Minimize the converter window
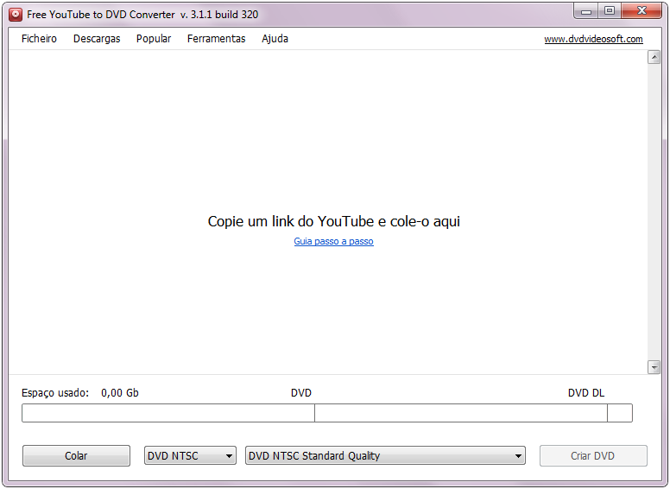Screen dimensions: 670x489 586,11
